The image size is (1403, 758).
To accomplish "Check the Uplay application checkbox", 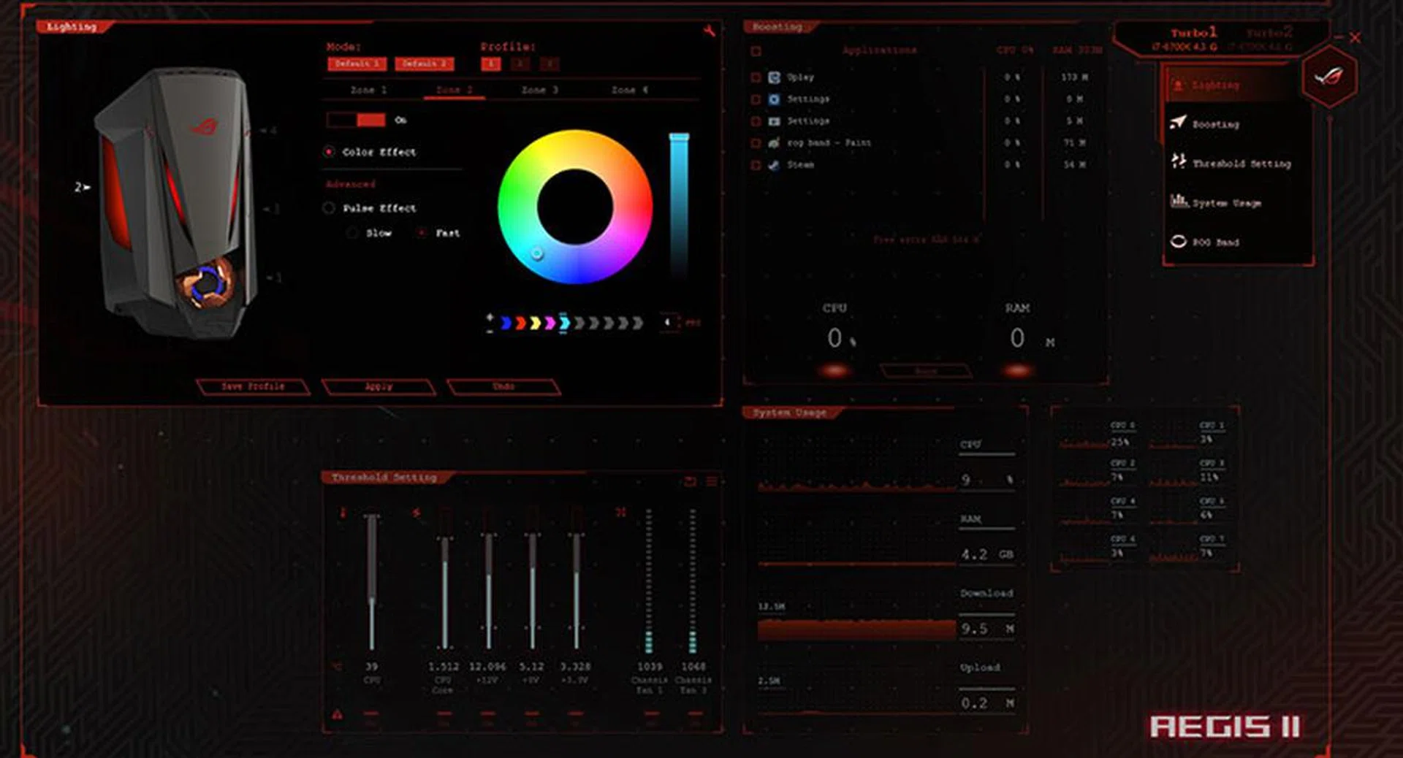I will [x=756, y=77].
